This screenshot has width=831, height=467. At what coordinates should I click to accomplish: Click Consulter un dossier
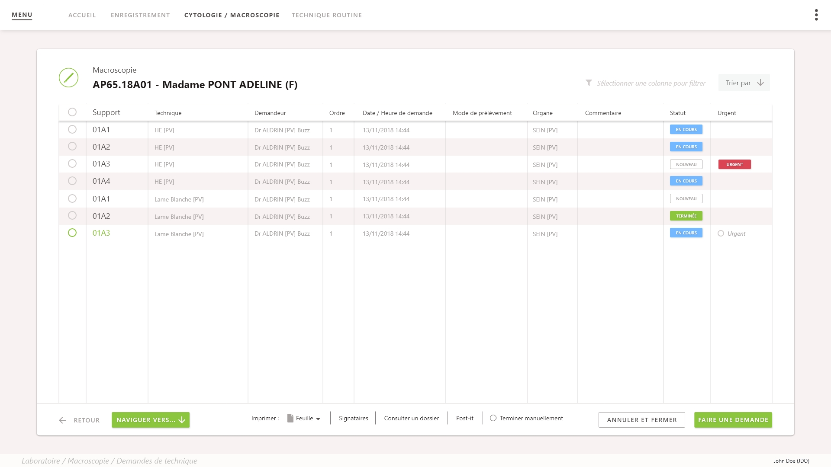coord(412,418)
